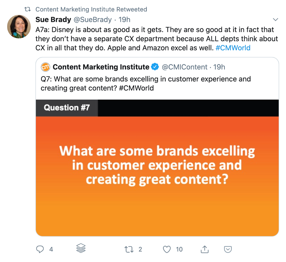Click the verified badge next to Content Marketing Institute

pos(154,67)
